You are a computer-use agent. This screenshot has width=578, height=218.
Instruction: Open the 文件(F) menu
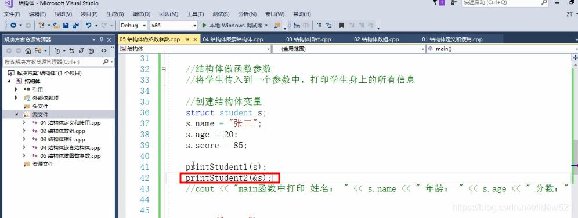[x=12, y=14]
